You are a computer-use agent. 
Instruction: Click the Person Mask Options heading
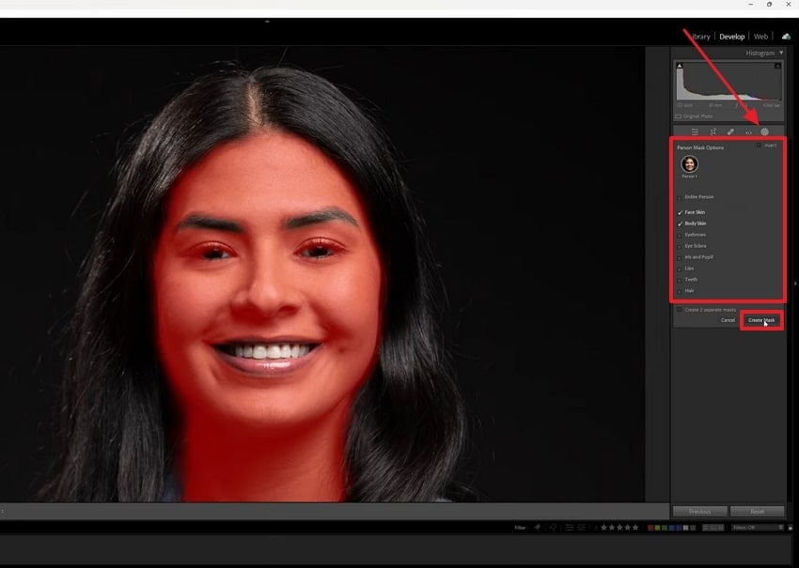click(700, 147)
